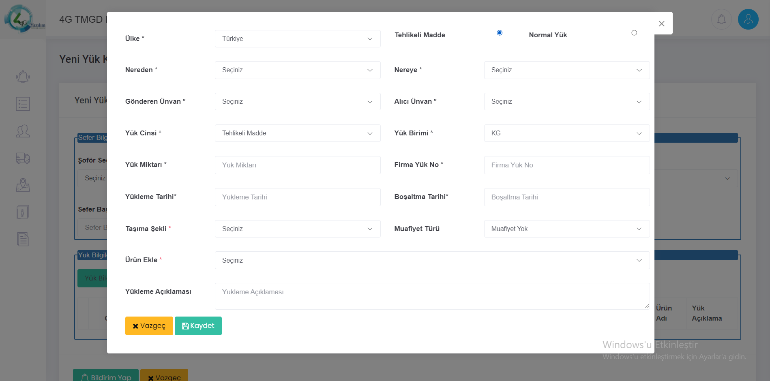Open the Muafiyet Türü dropdown

pyautogui.click(x=567, y=229)
